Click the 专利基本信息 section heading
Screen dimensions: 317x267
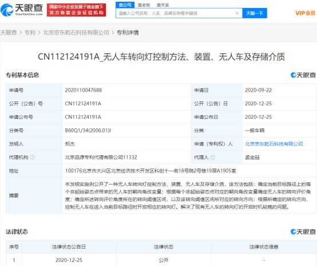click(x=22, y=75)
